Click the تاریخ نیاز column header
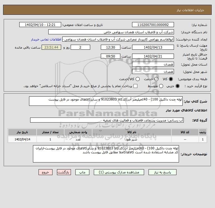Image resolution: width=215 pixels, height=208 pixels. click(x=22, y=132)
